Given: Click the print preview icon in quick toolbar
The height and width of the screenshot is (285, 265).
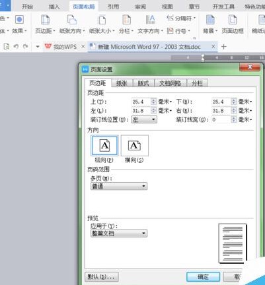Looking at the screenshot, I should pos(7,46).
